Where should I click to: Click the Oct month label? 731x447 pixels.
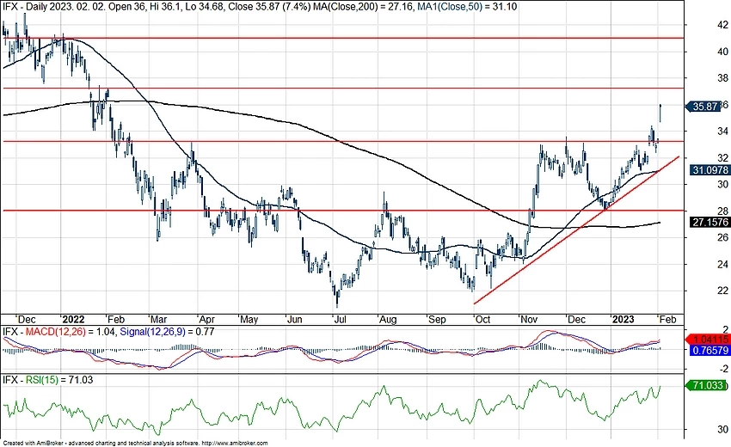coord(482,319)
